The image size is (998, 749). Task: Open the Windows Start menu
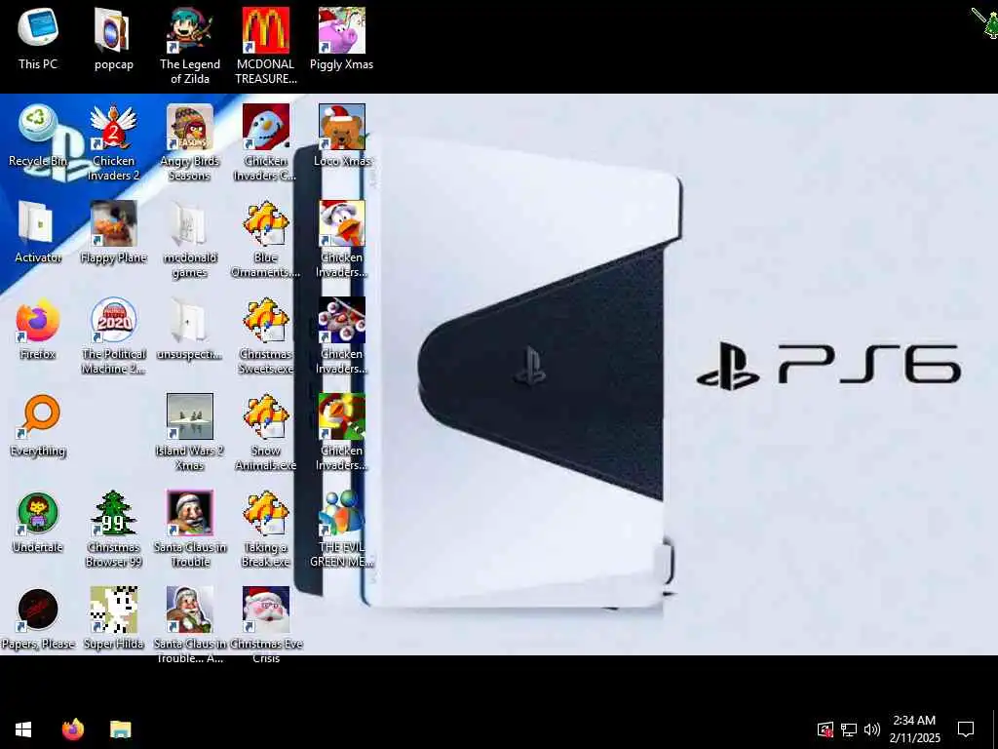(23, 729)
